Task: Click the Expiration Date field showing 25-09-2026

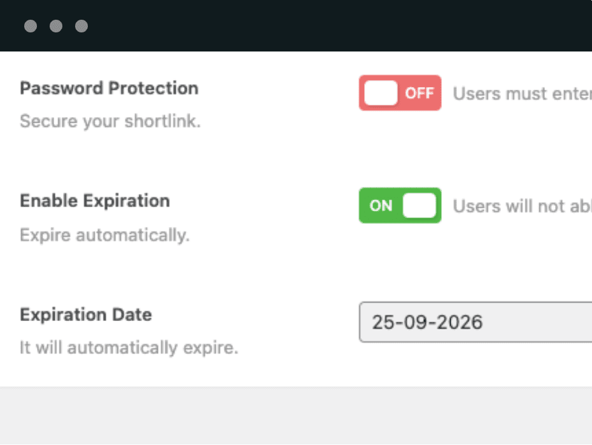Action: tap(474, 322)
